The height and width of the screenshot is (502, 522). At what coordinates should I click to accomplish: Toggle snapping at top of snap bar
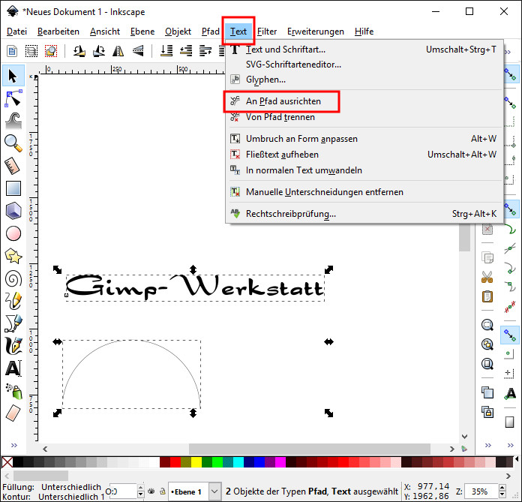[510, 74]
